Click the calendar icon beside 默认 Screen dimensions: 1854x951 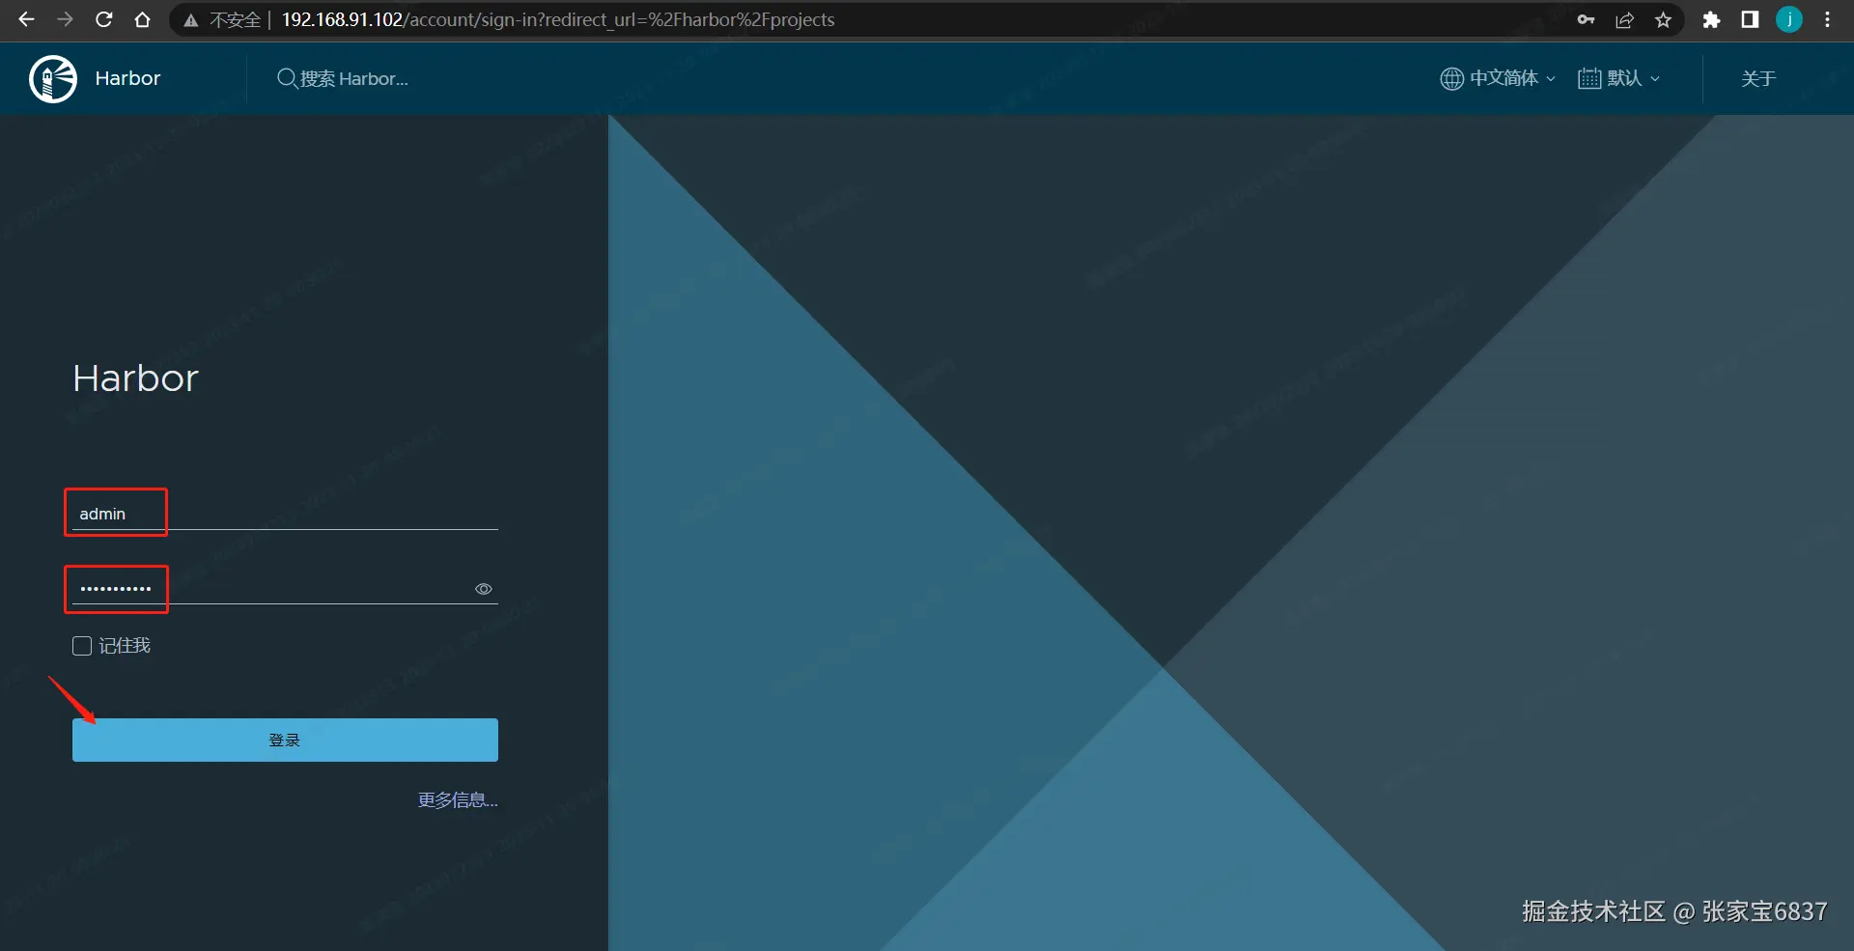pos(1589,78)
